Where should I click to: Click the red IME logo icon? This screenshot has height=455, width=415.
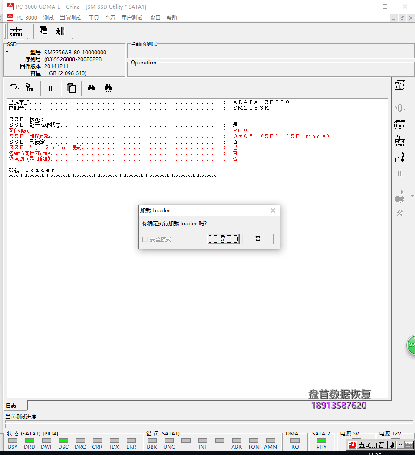tap(352, 445)
